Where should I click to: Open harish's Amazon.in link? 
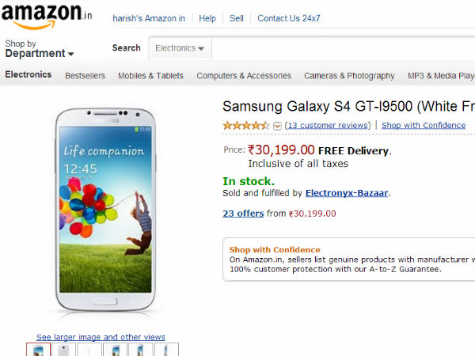click(x=150, y=18)
